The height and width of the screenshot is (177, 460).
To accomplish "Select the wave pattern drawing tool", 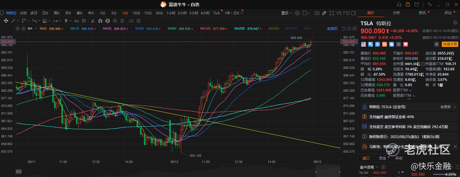I will [x=34, y=21].
